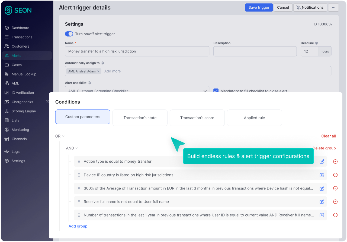Click the drag handle on Action type row
Screen dimensions: 347x242
(x=79, y=161)
